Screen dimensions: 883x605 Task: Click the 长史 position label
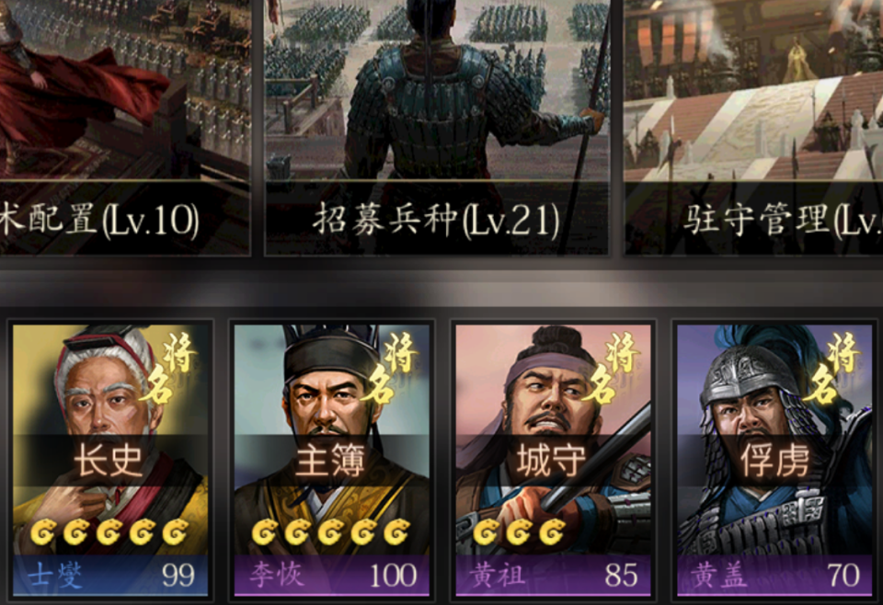pyautogui.click(x=109, y=460)
